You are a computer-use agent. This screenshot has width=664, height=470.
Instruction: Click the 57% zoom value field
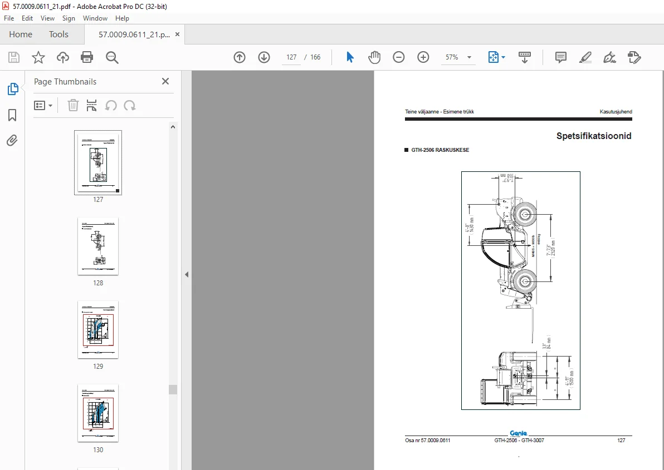click(x=452, y=57)
